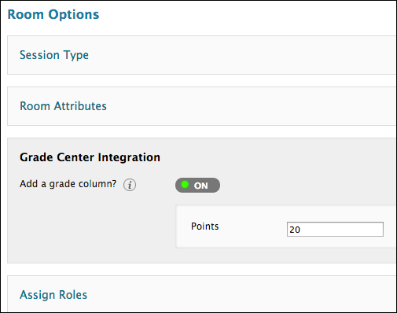Select the value 20 in the Points box
397x313 pixels.
coord(295,230)
